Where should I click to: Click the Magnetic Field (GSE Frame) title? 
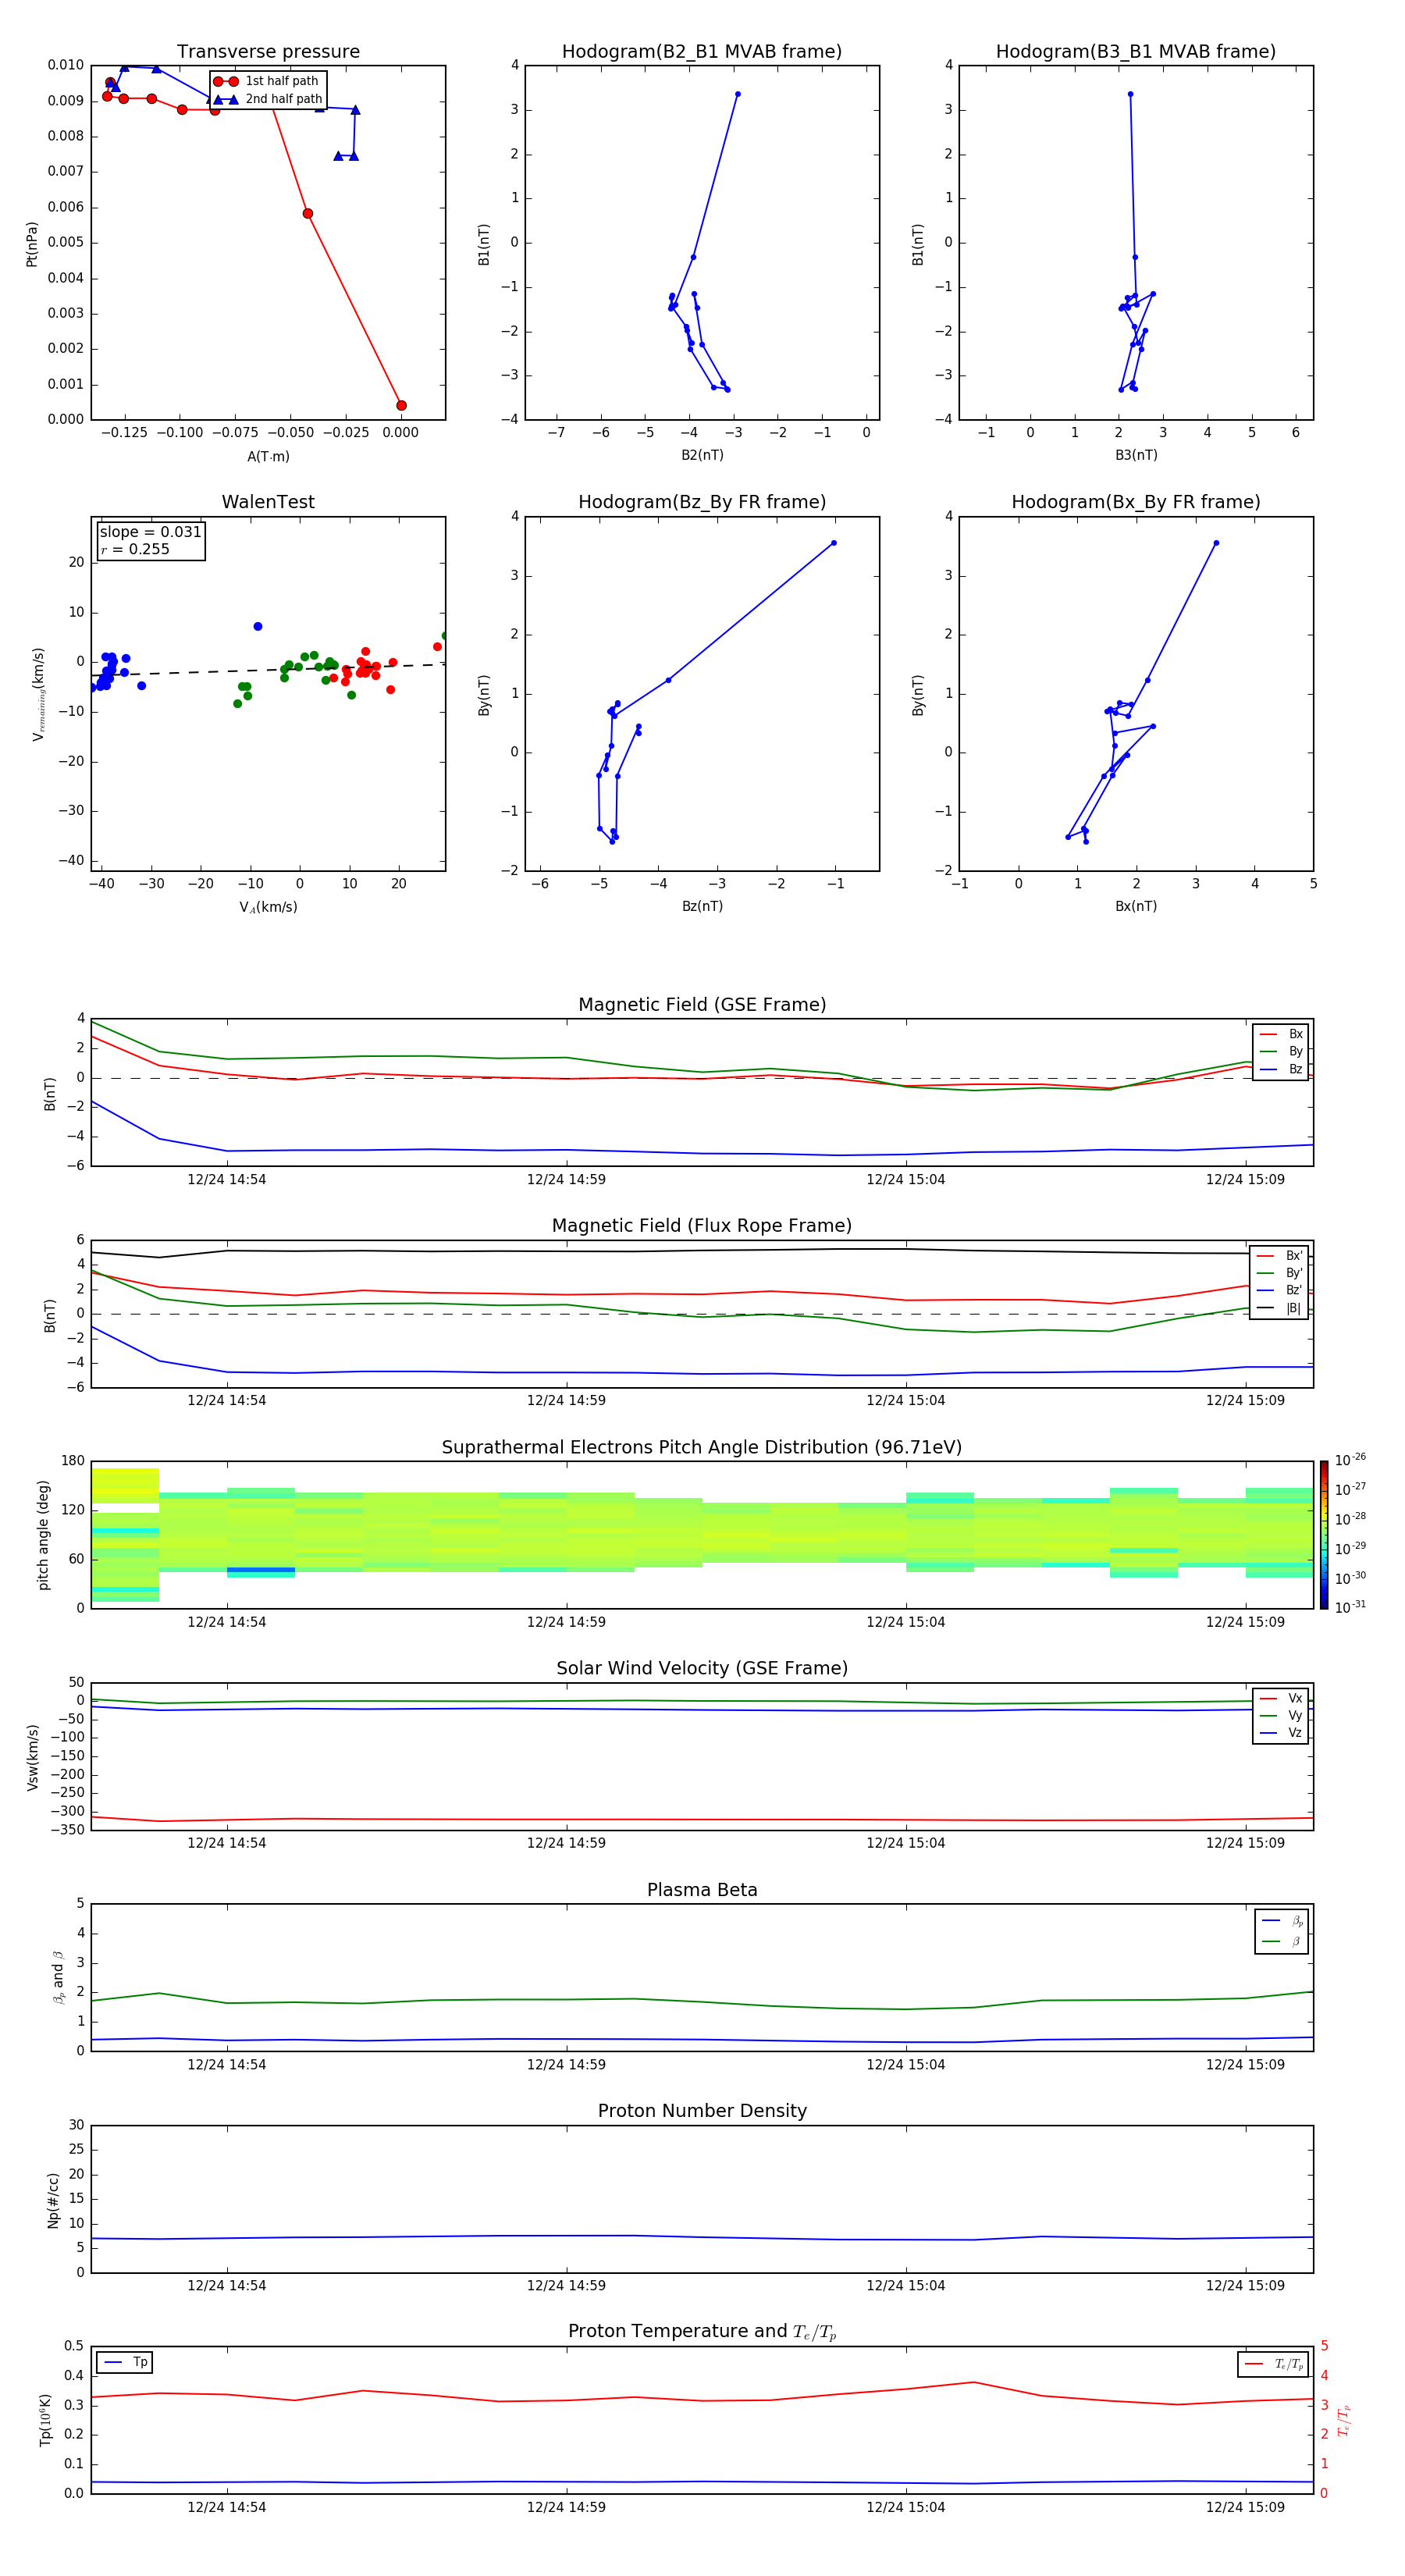coord(702,1005)
